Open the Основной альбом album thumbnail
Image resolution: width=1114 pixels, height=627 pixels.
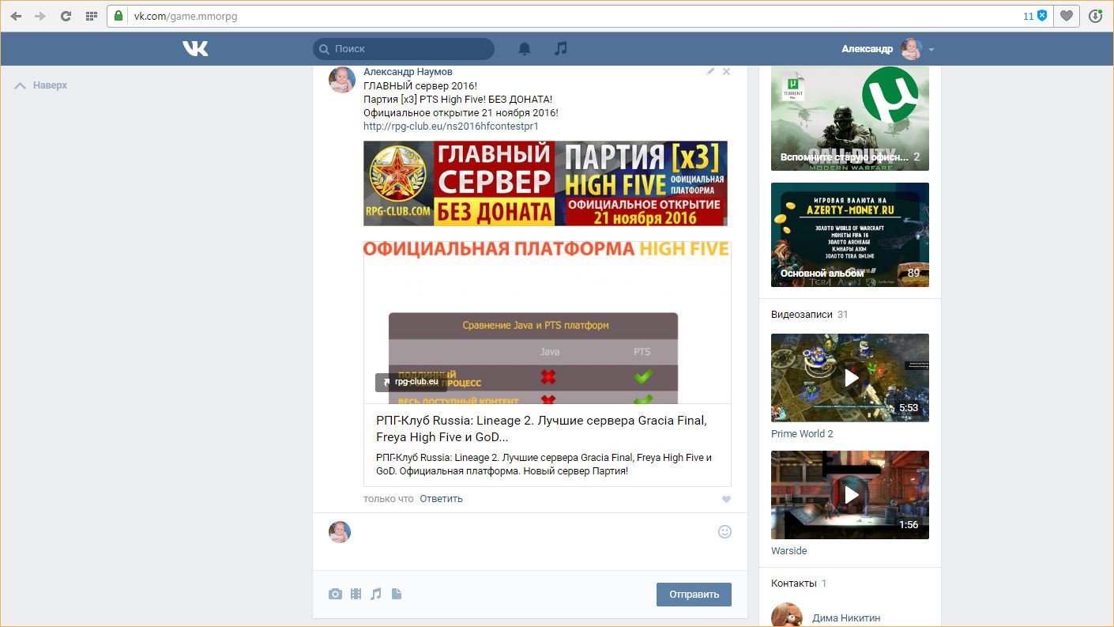850,235
